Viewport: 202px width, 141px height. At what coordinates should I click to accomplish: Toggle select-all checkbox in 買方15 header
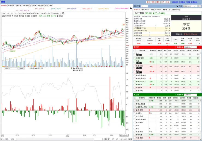pos(134,50)
